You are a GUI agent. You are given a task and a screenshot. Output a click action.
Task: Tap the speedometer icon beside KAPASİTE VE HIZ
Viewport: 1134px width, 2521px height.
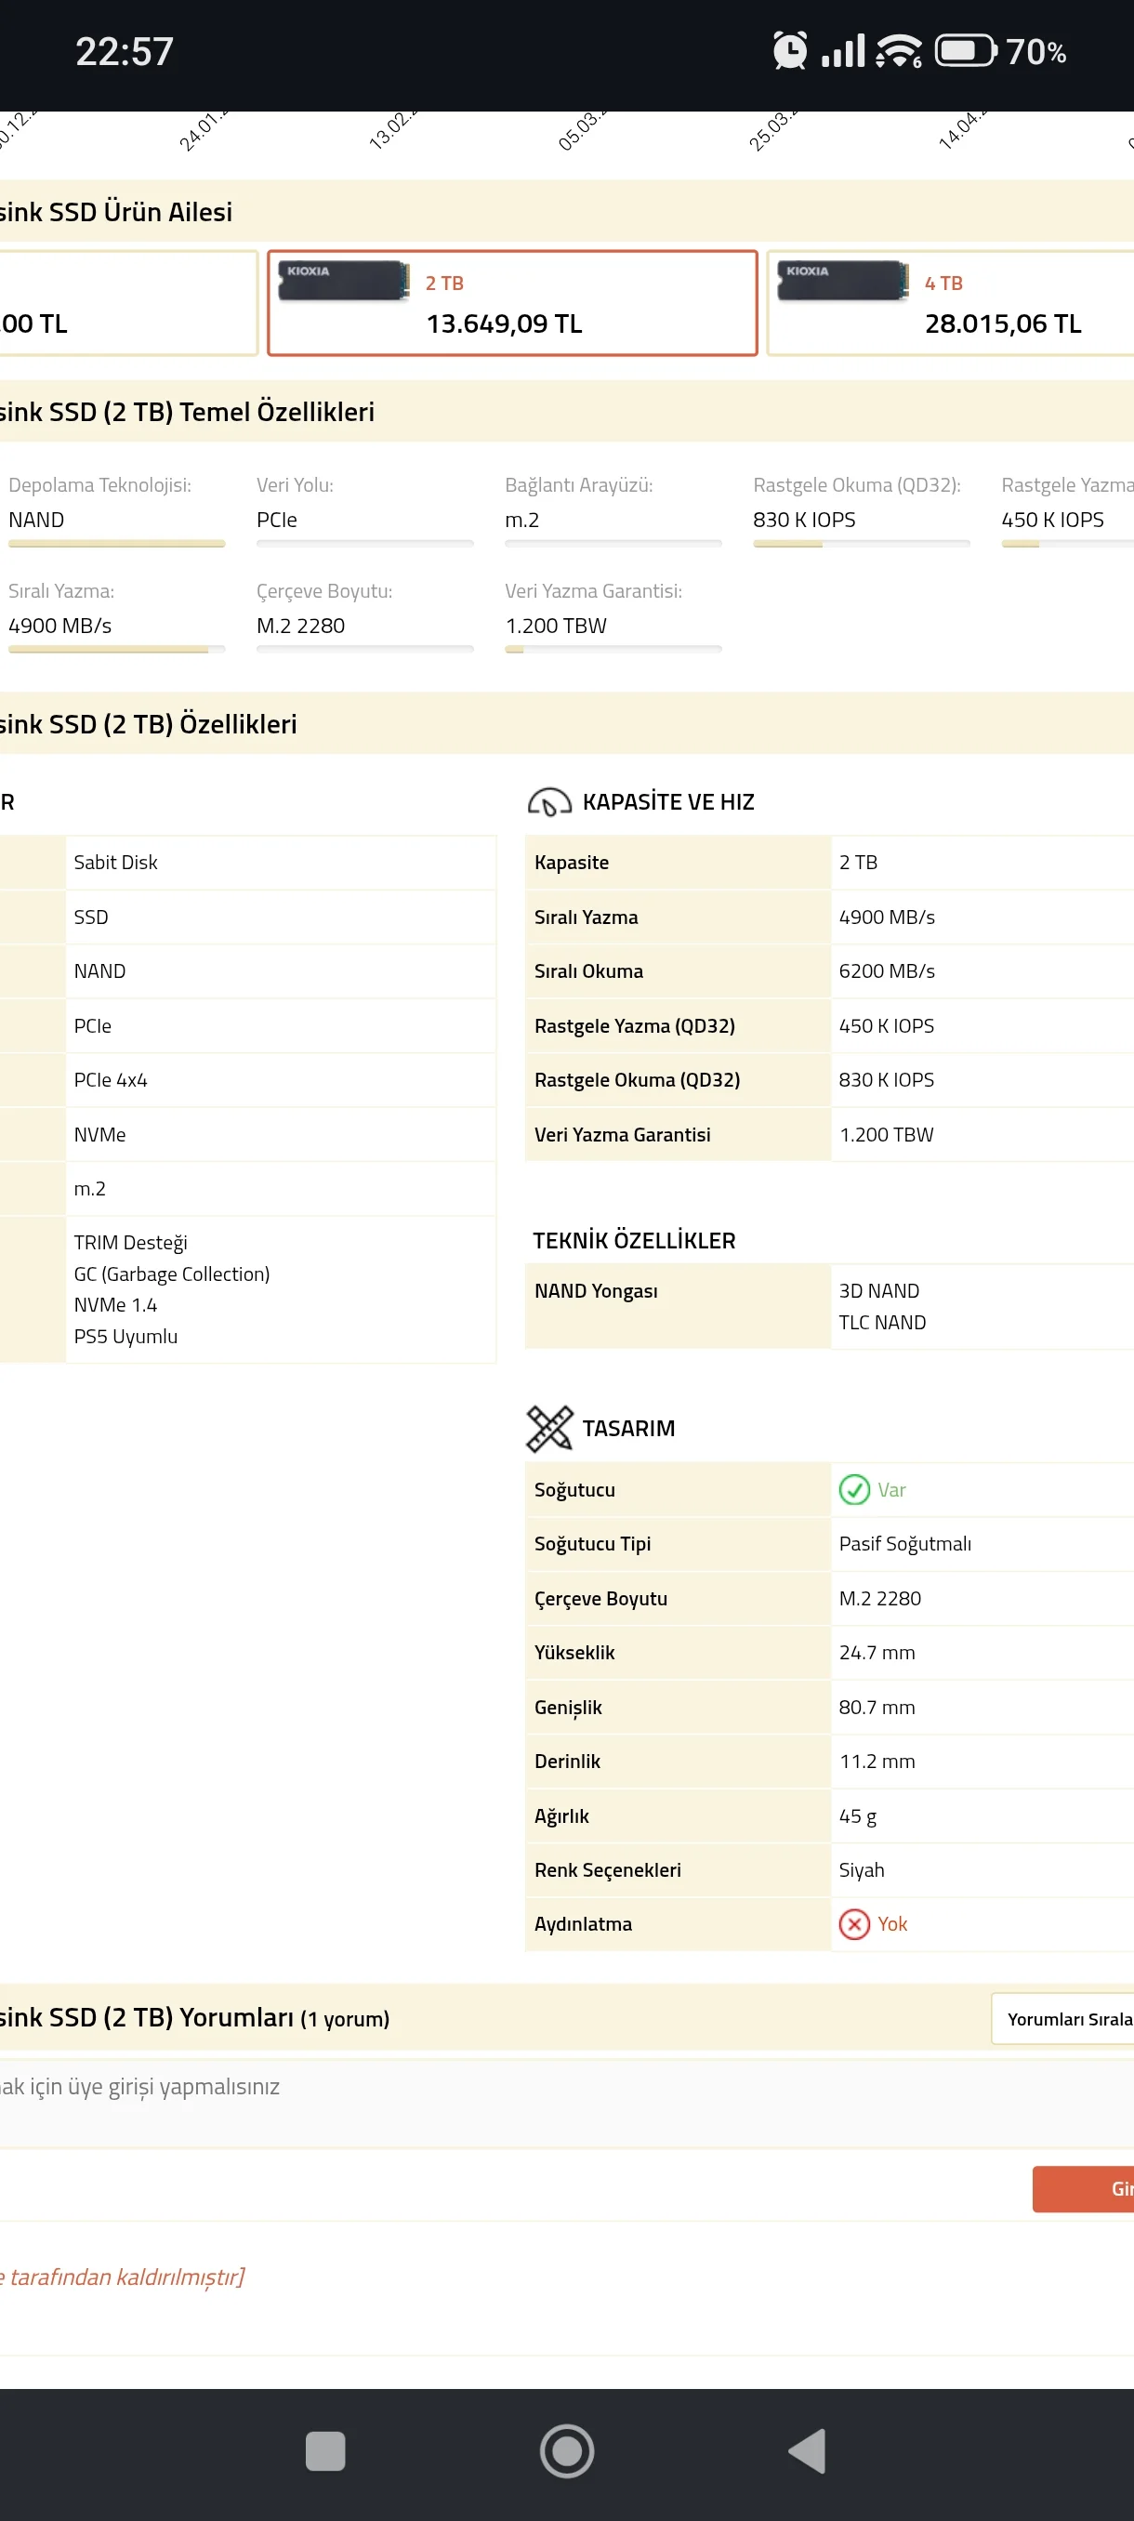coord(549,801)
